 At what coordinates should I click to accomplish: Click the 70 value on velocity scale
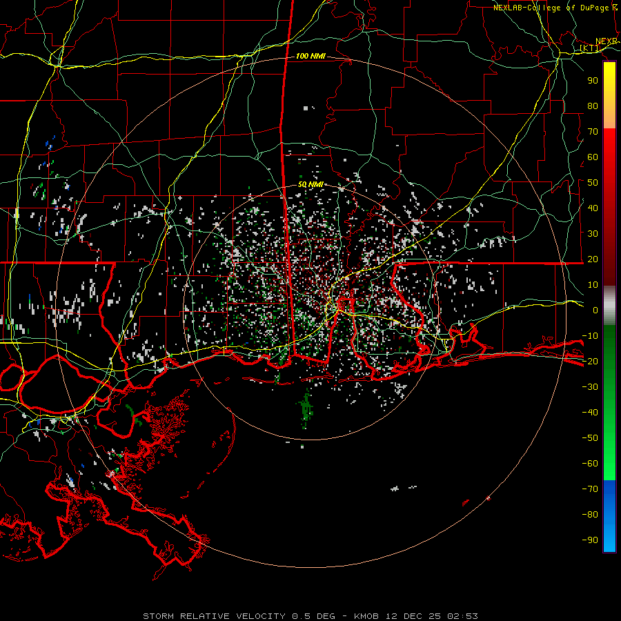click(x=593, y=132)
